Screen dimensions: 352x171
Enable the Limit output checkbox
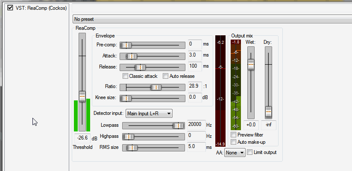[x=249, y=152]
